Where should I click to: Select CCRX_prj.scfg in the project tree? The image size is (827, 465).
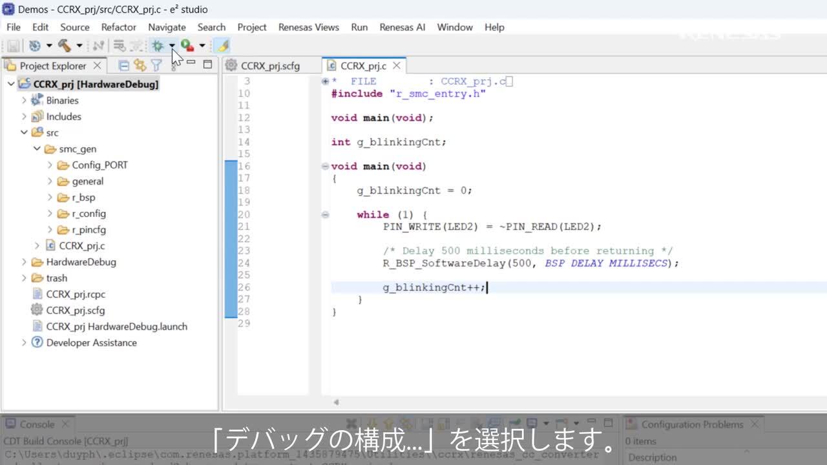pyautogui.click(x=75, y=310)
